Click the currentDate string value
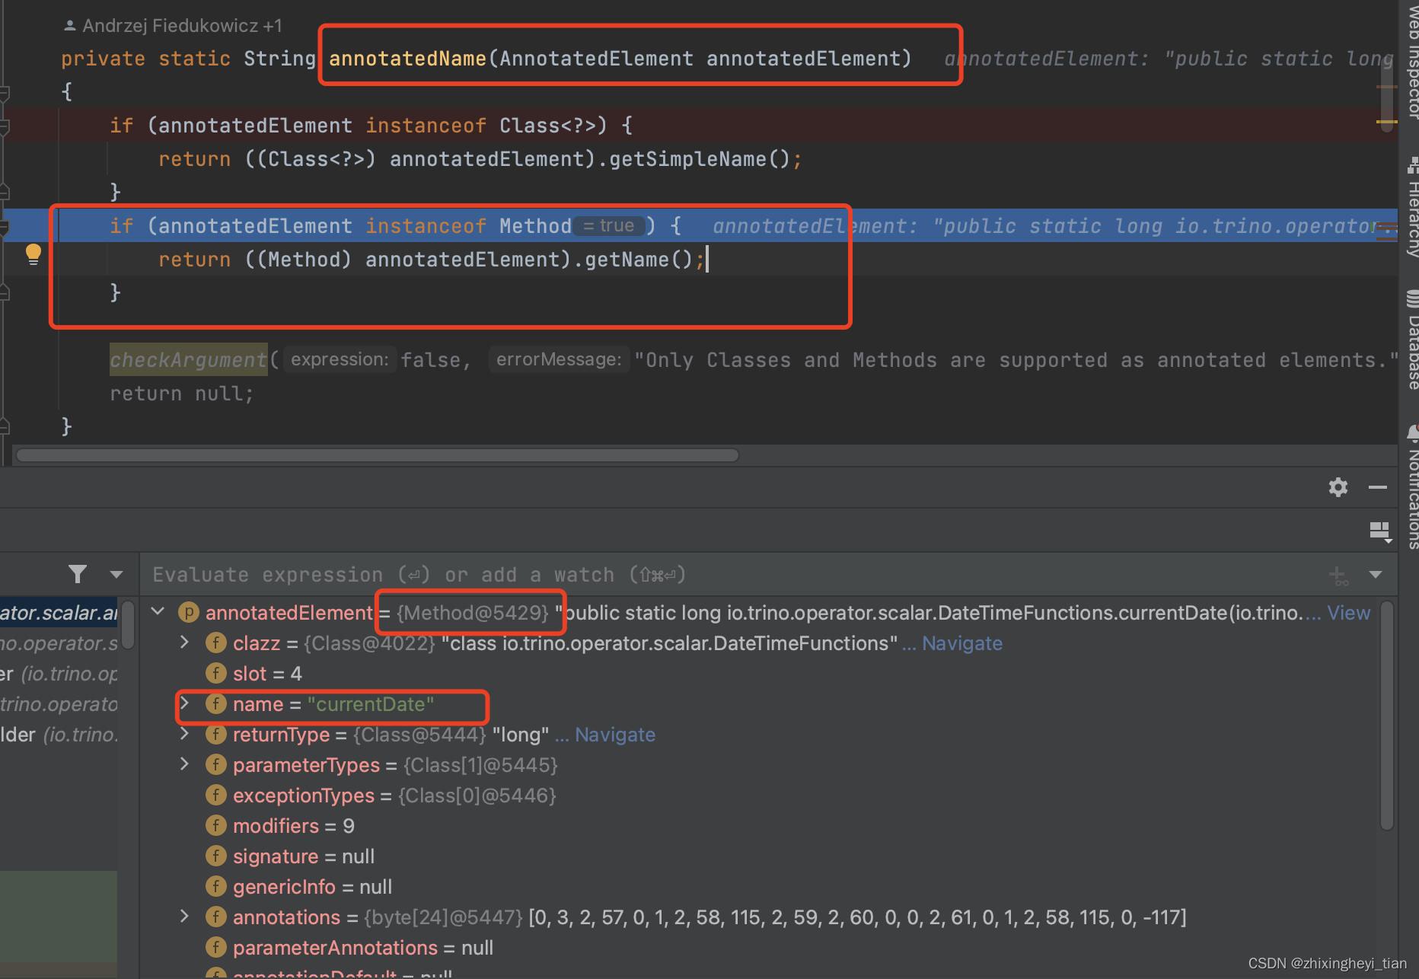 tap(371, 704)
